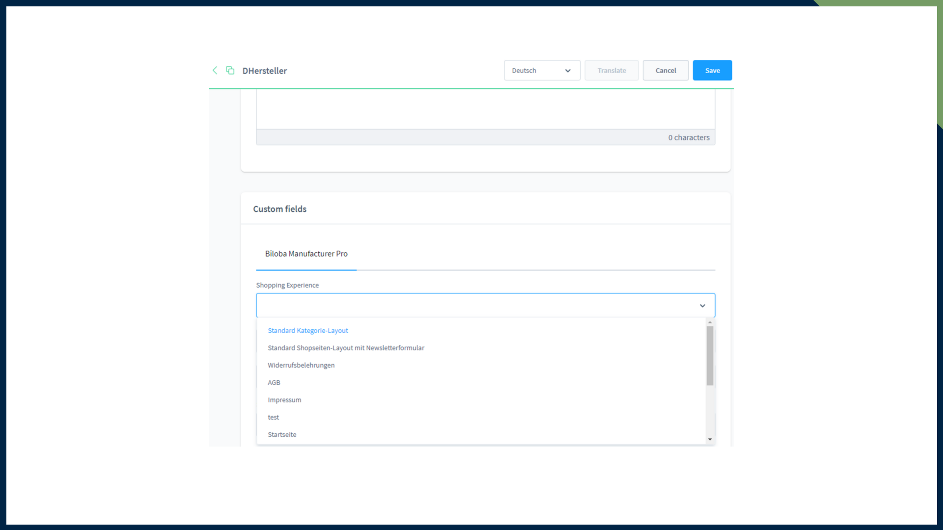Click the duplicate icon beside DHersteller

[x=230, y=70]
